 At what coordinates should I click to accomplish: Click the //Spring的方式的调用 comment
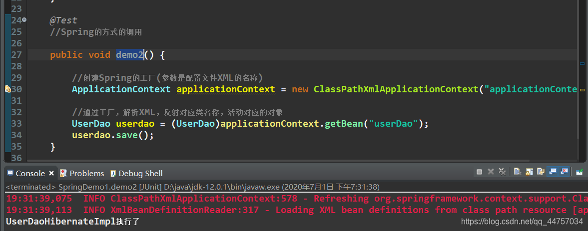tap(96, 32)
